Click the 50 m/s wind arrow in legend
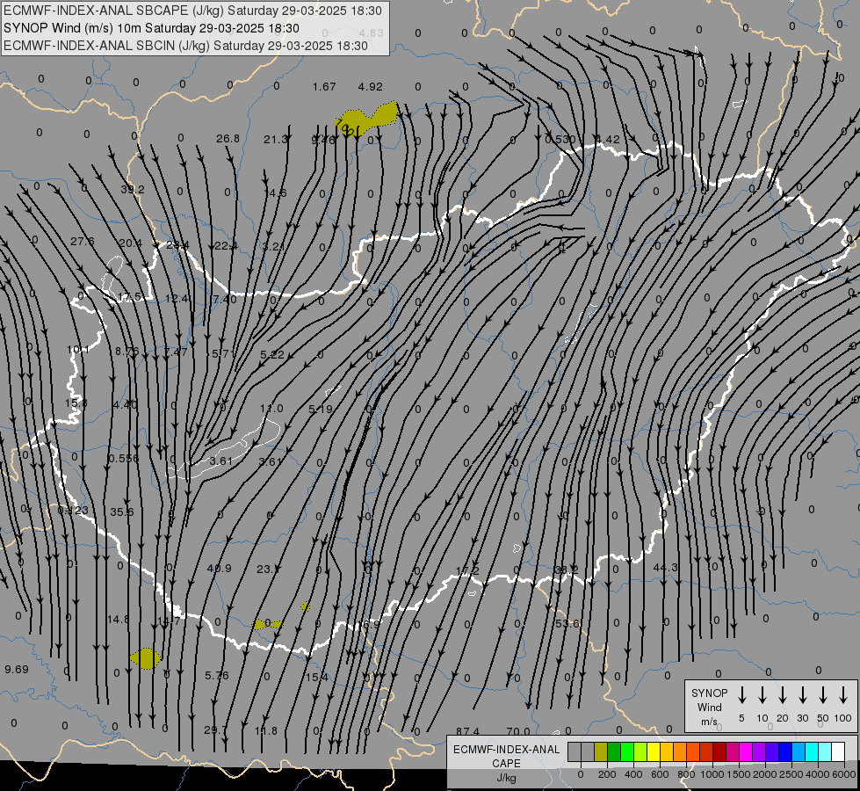The image size is (860, 791). [x=823, y=695]
